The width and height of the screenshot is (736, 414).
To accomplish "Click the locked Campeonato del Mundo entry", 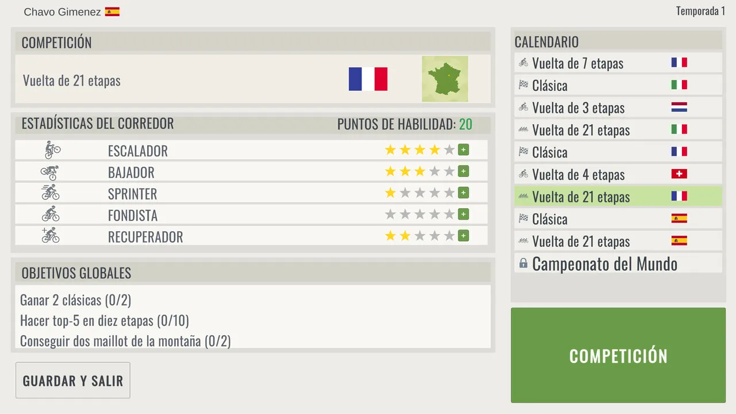I will click(618, 263).
